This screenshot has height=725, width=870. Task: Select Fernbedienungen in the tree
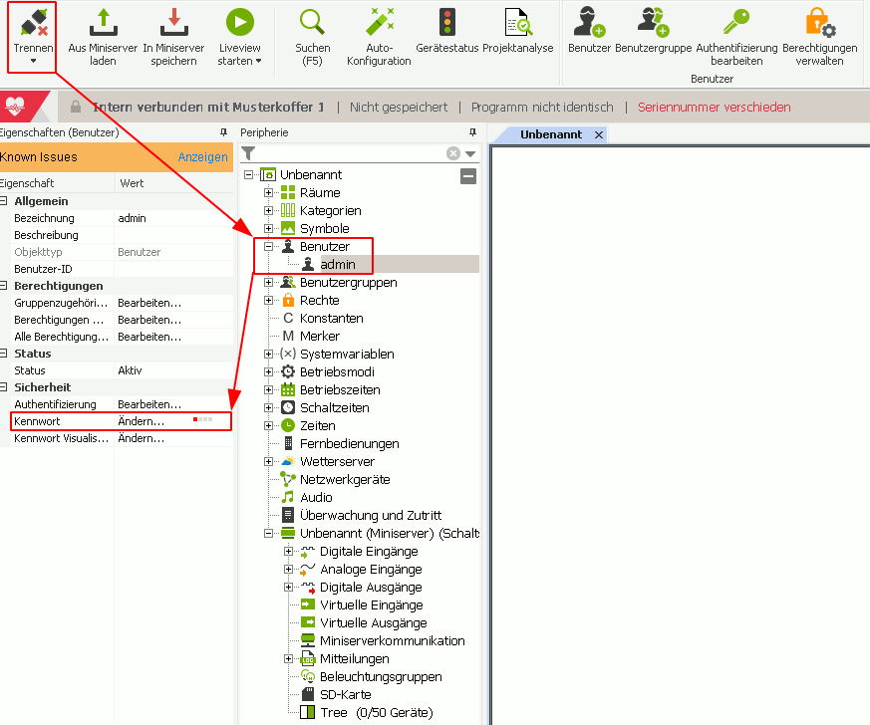click(350, 443)
